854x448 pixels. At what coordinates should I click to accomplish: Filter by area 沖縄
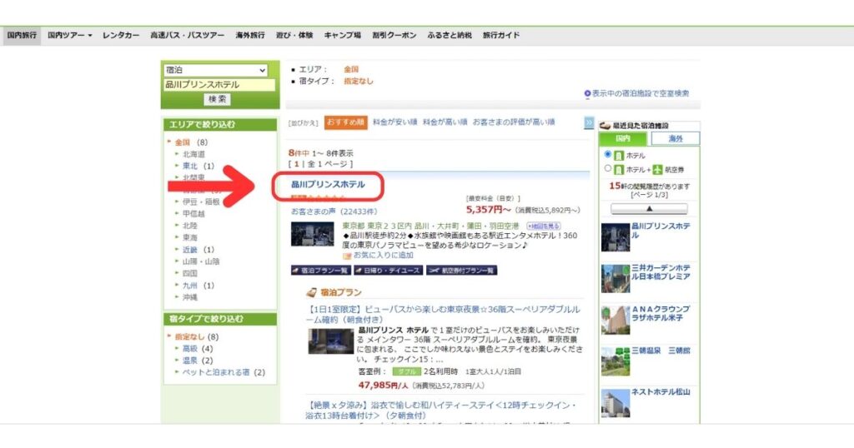(190, 297)
